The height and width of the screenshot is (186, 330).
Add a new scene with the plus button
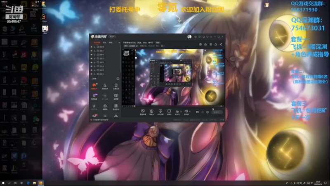click(119, 43)
